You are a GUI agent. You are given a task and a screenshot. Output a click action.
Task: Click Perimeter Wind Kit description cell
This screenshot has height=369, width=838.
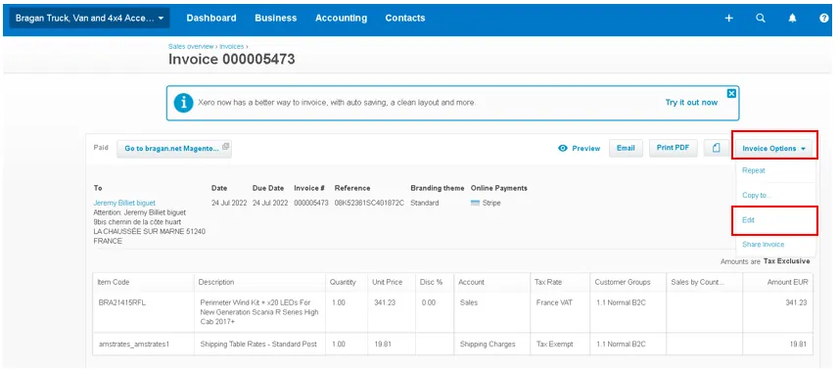coord(259,312)
